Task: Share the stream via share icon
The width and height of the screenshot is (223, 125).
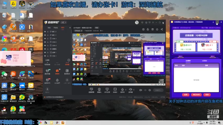Action: click(x=162, y=29)
